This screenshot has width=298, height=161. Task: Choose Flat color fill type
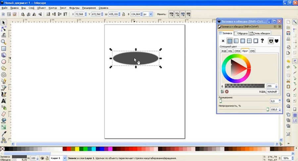[x=229, y=41]
